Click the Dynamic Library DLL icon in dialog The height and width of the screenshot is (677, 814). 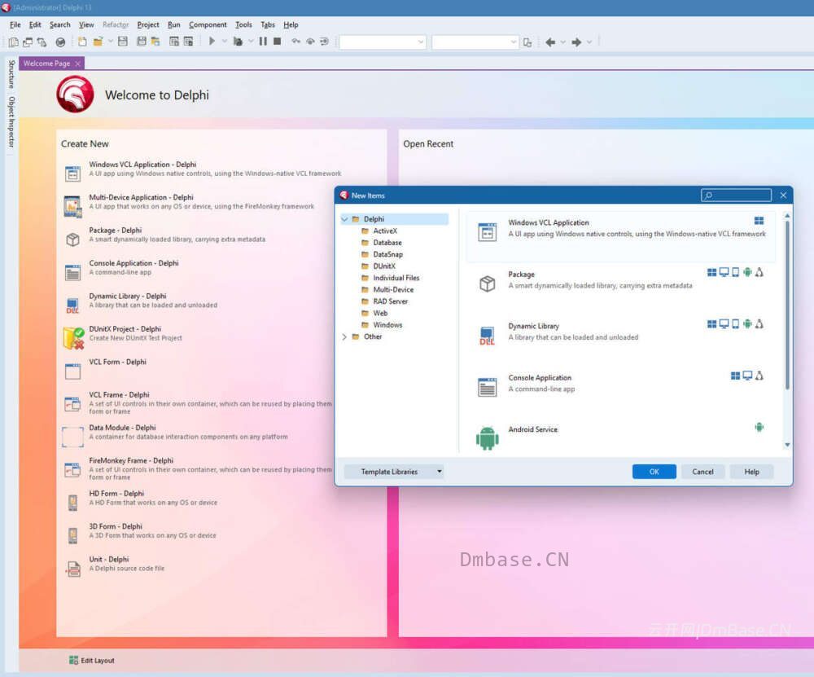[x=487, y=336]
